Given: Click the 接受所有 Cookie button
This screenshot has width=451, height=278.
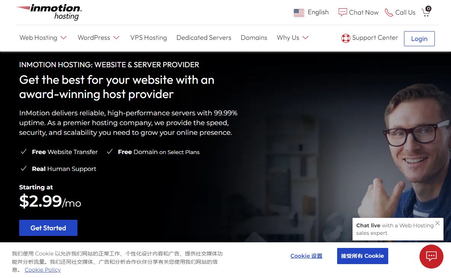Looking at the screenshot, I should [362, 256].
